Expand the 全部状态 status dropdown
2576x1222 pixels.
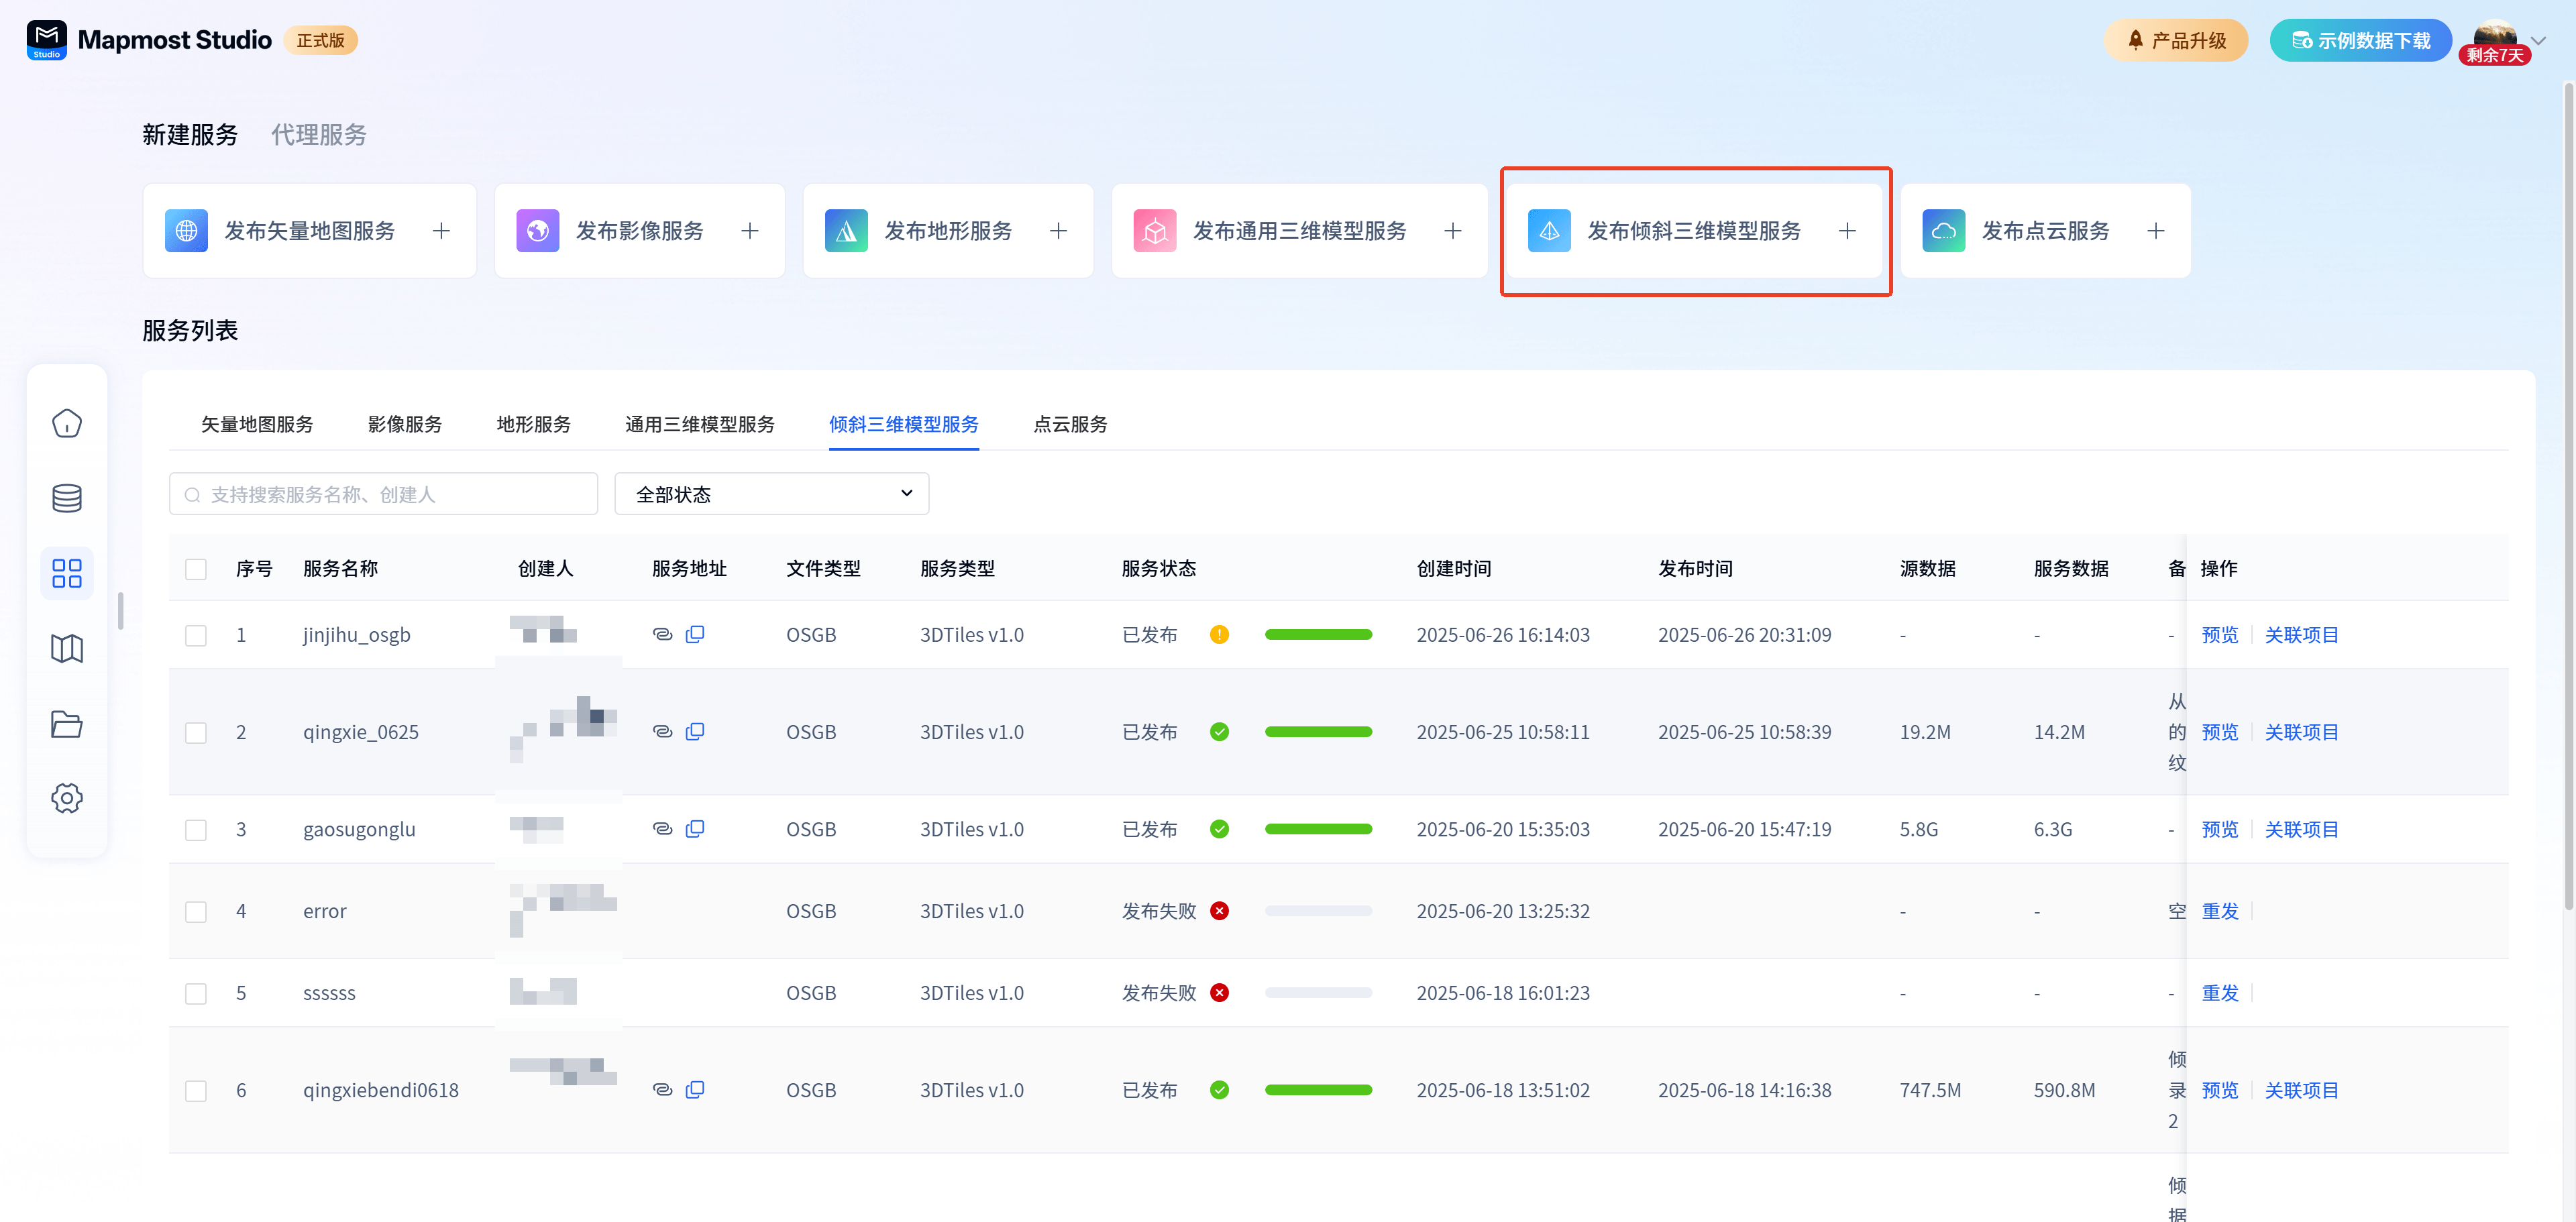771,494
